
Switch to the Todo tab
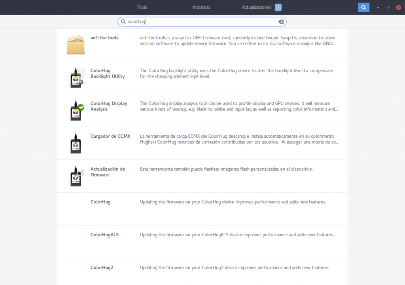142,7
